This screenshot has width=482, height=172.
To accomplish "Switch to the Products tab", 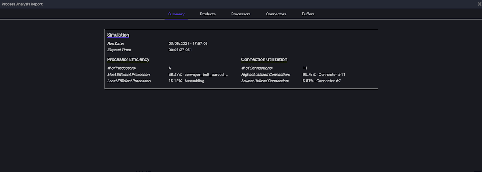I will (207, 14).
